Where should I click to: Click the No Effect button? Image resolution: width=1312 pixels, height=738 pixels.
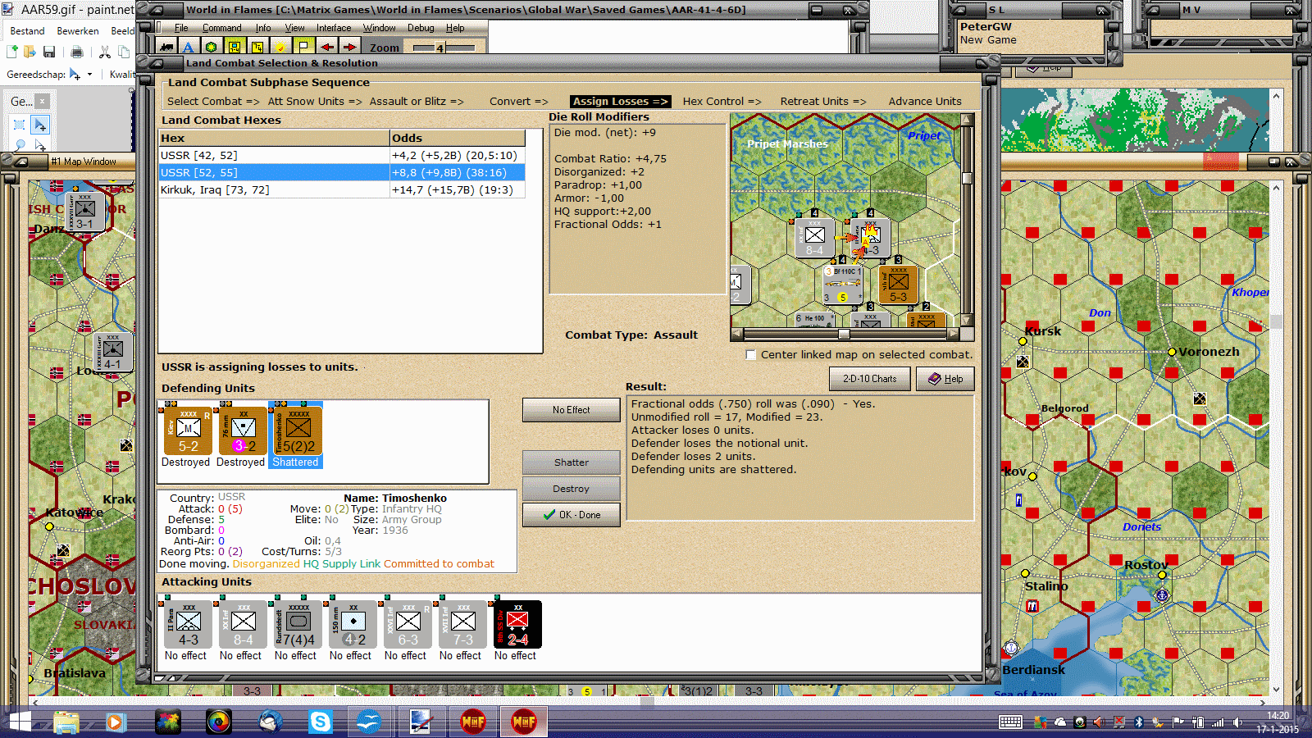coord(571,410)
